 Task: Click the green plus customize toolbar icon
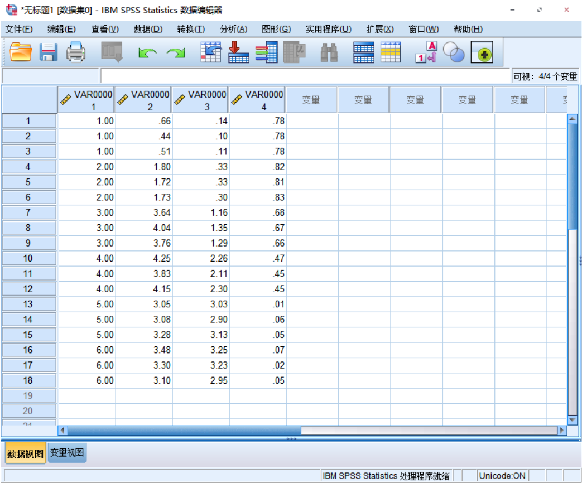click(x=482, y=52)
